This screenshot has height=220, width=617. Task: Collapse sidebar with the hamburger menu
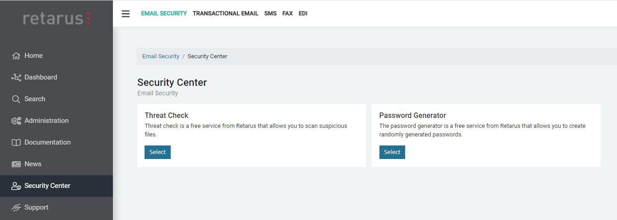point(126,14)
